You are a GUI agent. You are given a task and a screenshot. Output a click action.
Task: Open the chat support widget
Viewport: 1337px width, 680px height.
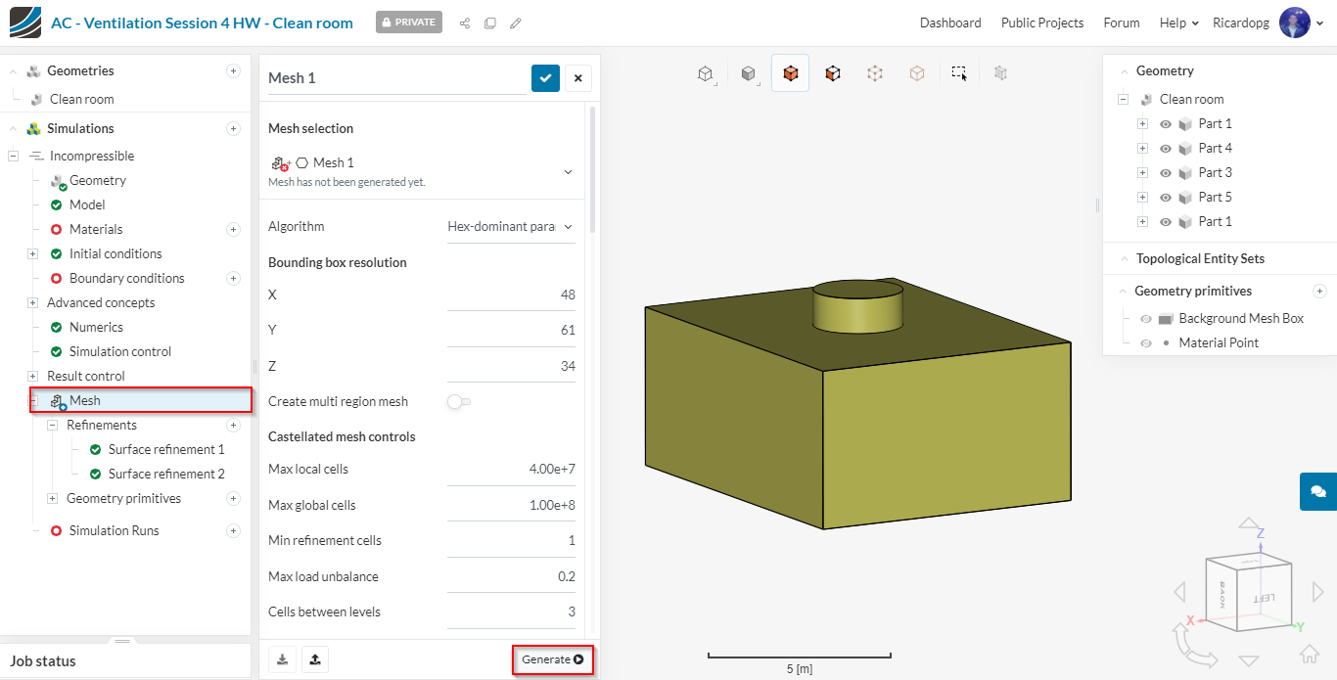1317,491
